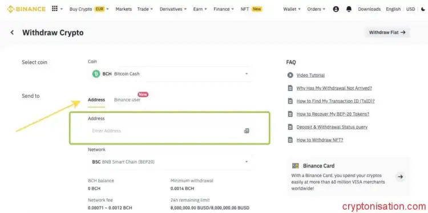Click the Binance Card icon
This screenshot has height=213, width=428.
point(296,166)
